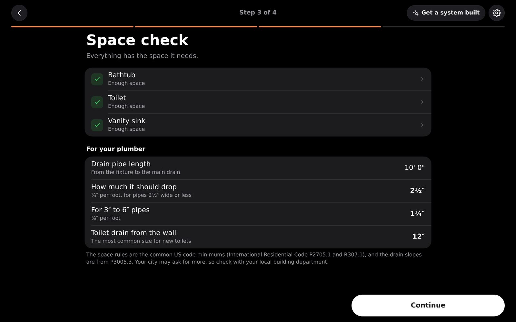The height and width of the screenshot is (322, 516).
Task: Click the Vanity sink green checkmark icon
Action: coord(97,125)
